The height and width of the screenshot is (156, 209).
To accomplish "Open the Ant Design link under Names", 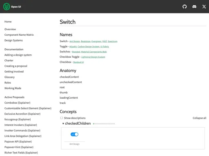I will point(75,41).
